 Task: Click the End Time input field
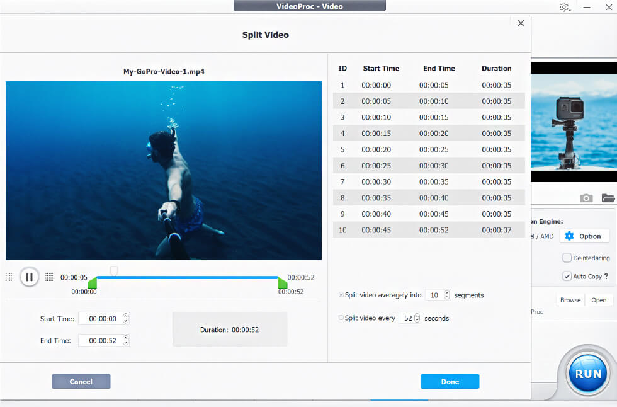[103, 340]
